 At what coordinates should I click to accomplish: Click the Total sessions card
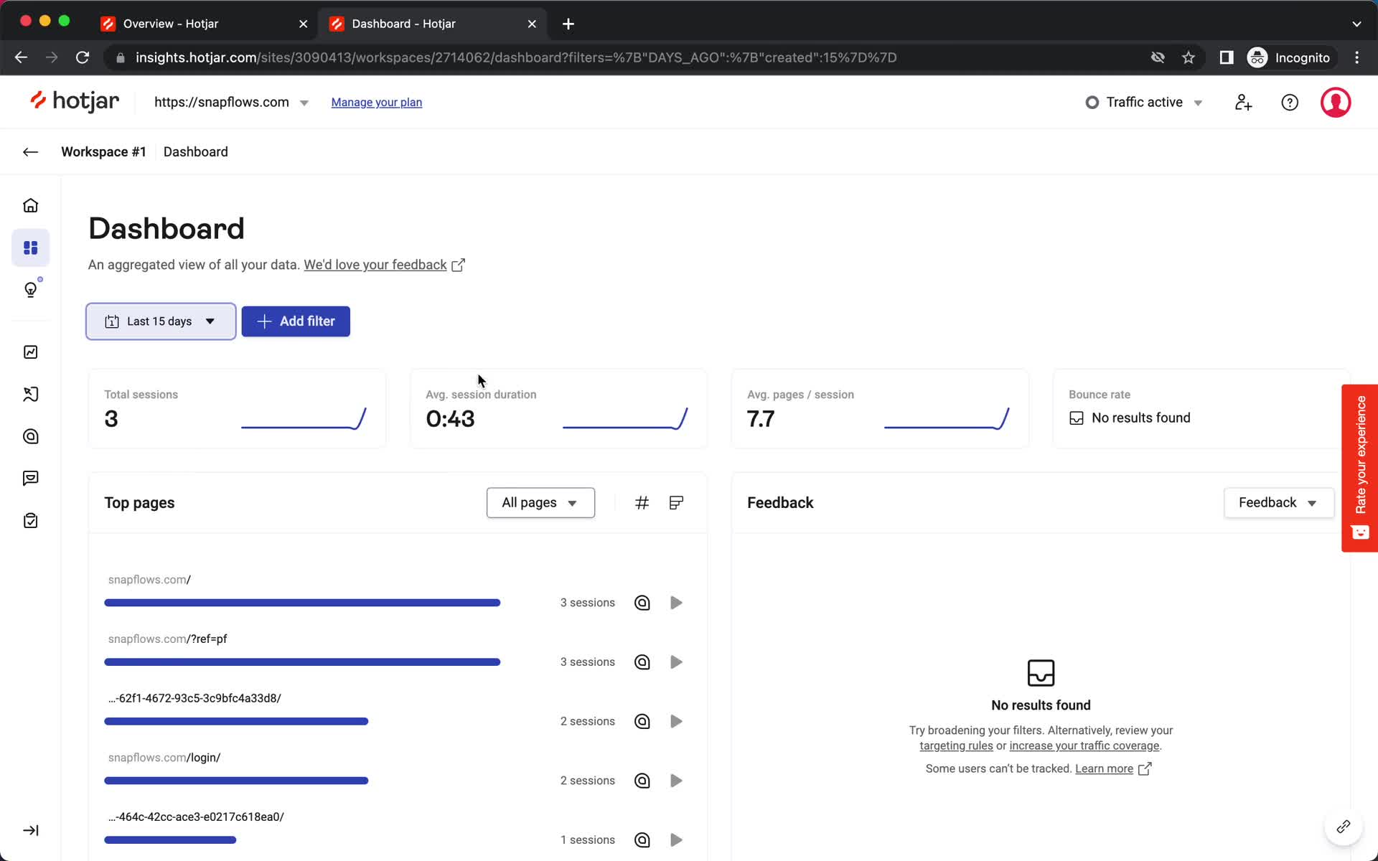pyautogui.click(x=237, y=409)
